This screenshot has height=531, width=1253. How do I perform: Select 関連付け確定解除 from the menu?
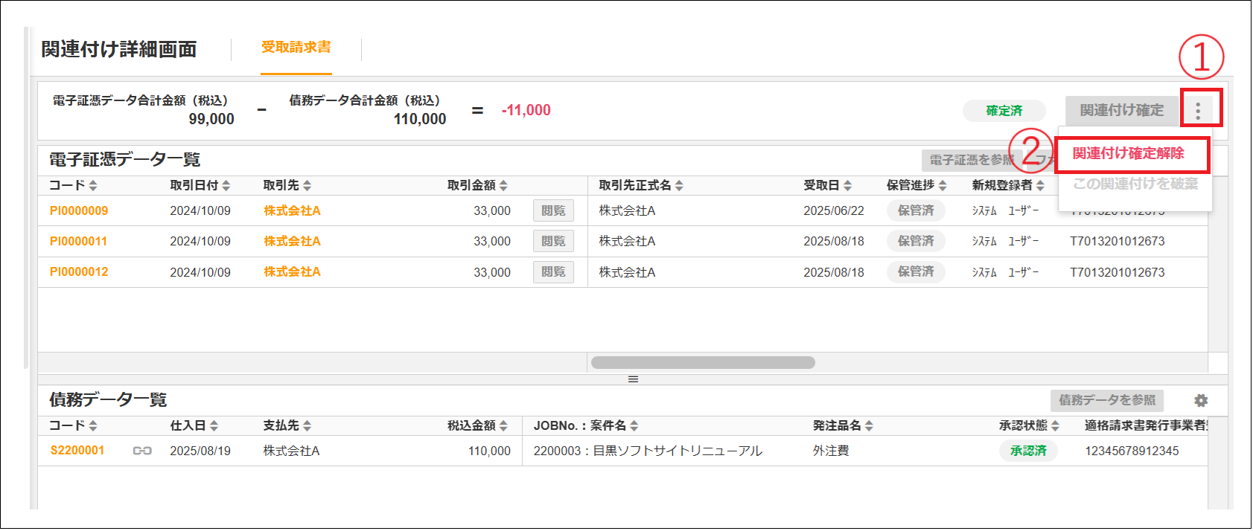(x=1128, y=154)
